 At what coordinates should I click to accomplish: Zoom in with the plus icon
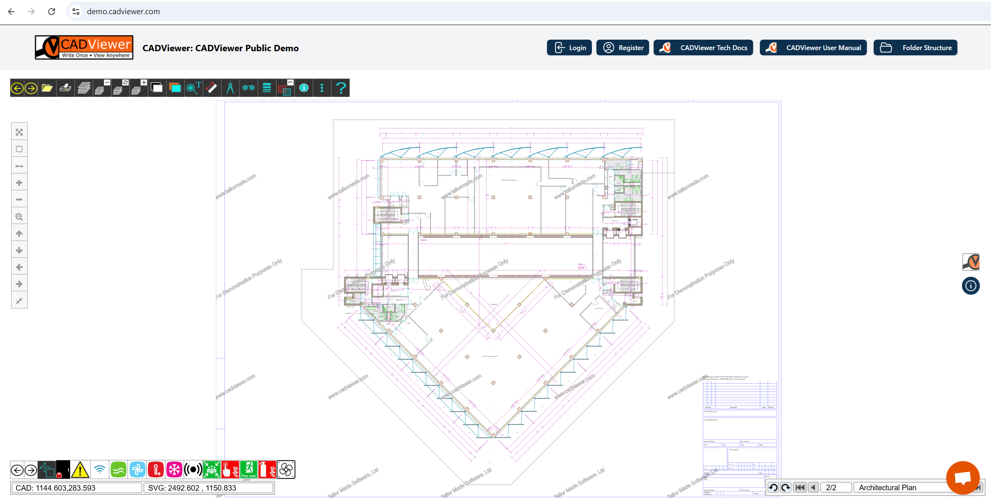(x=19, y=183)
